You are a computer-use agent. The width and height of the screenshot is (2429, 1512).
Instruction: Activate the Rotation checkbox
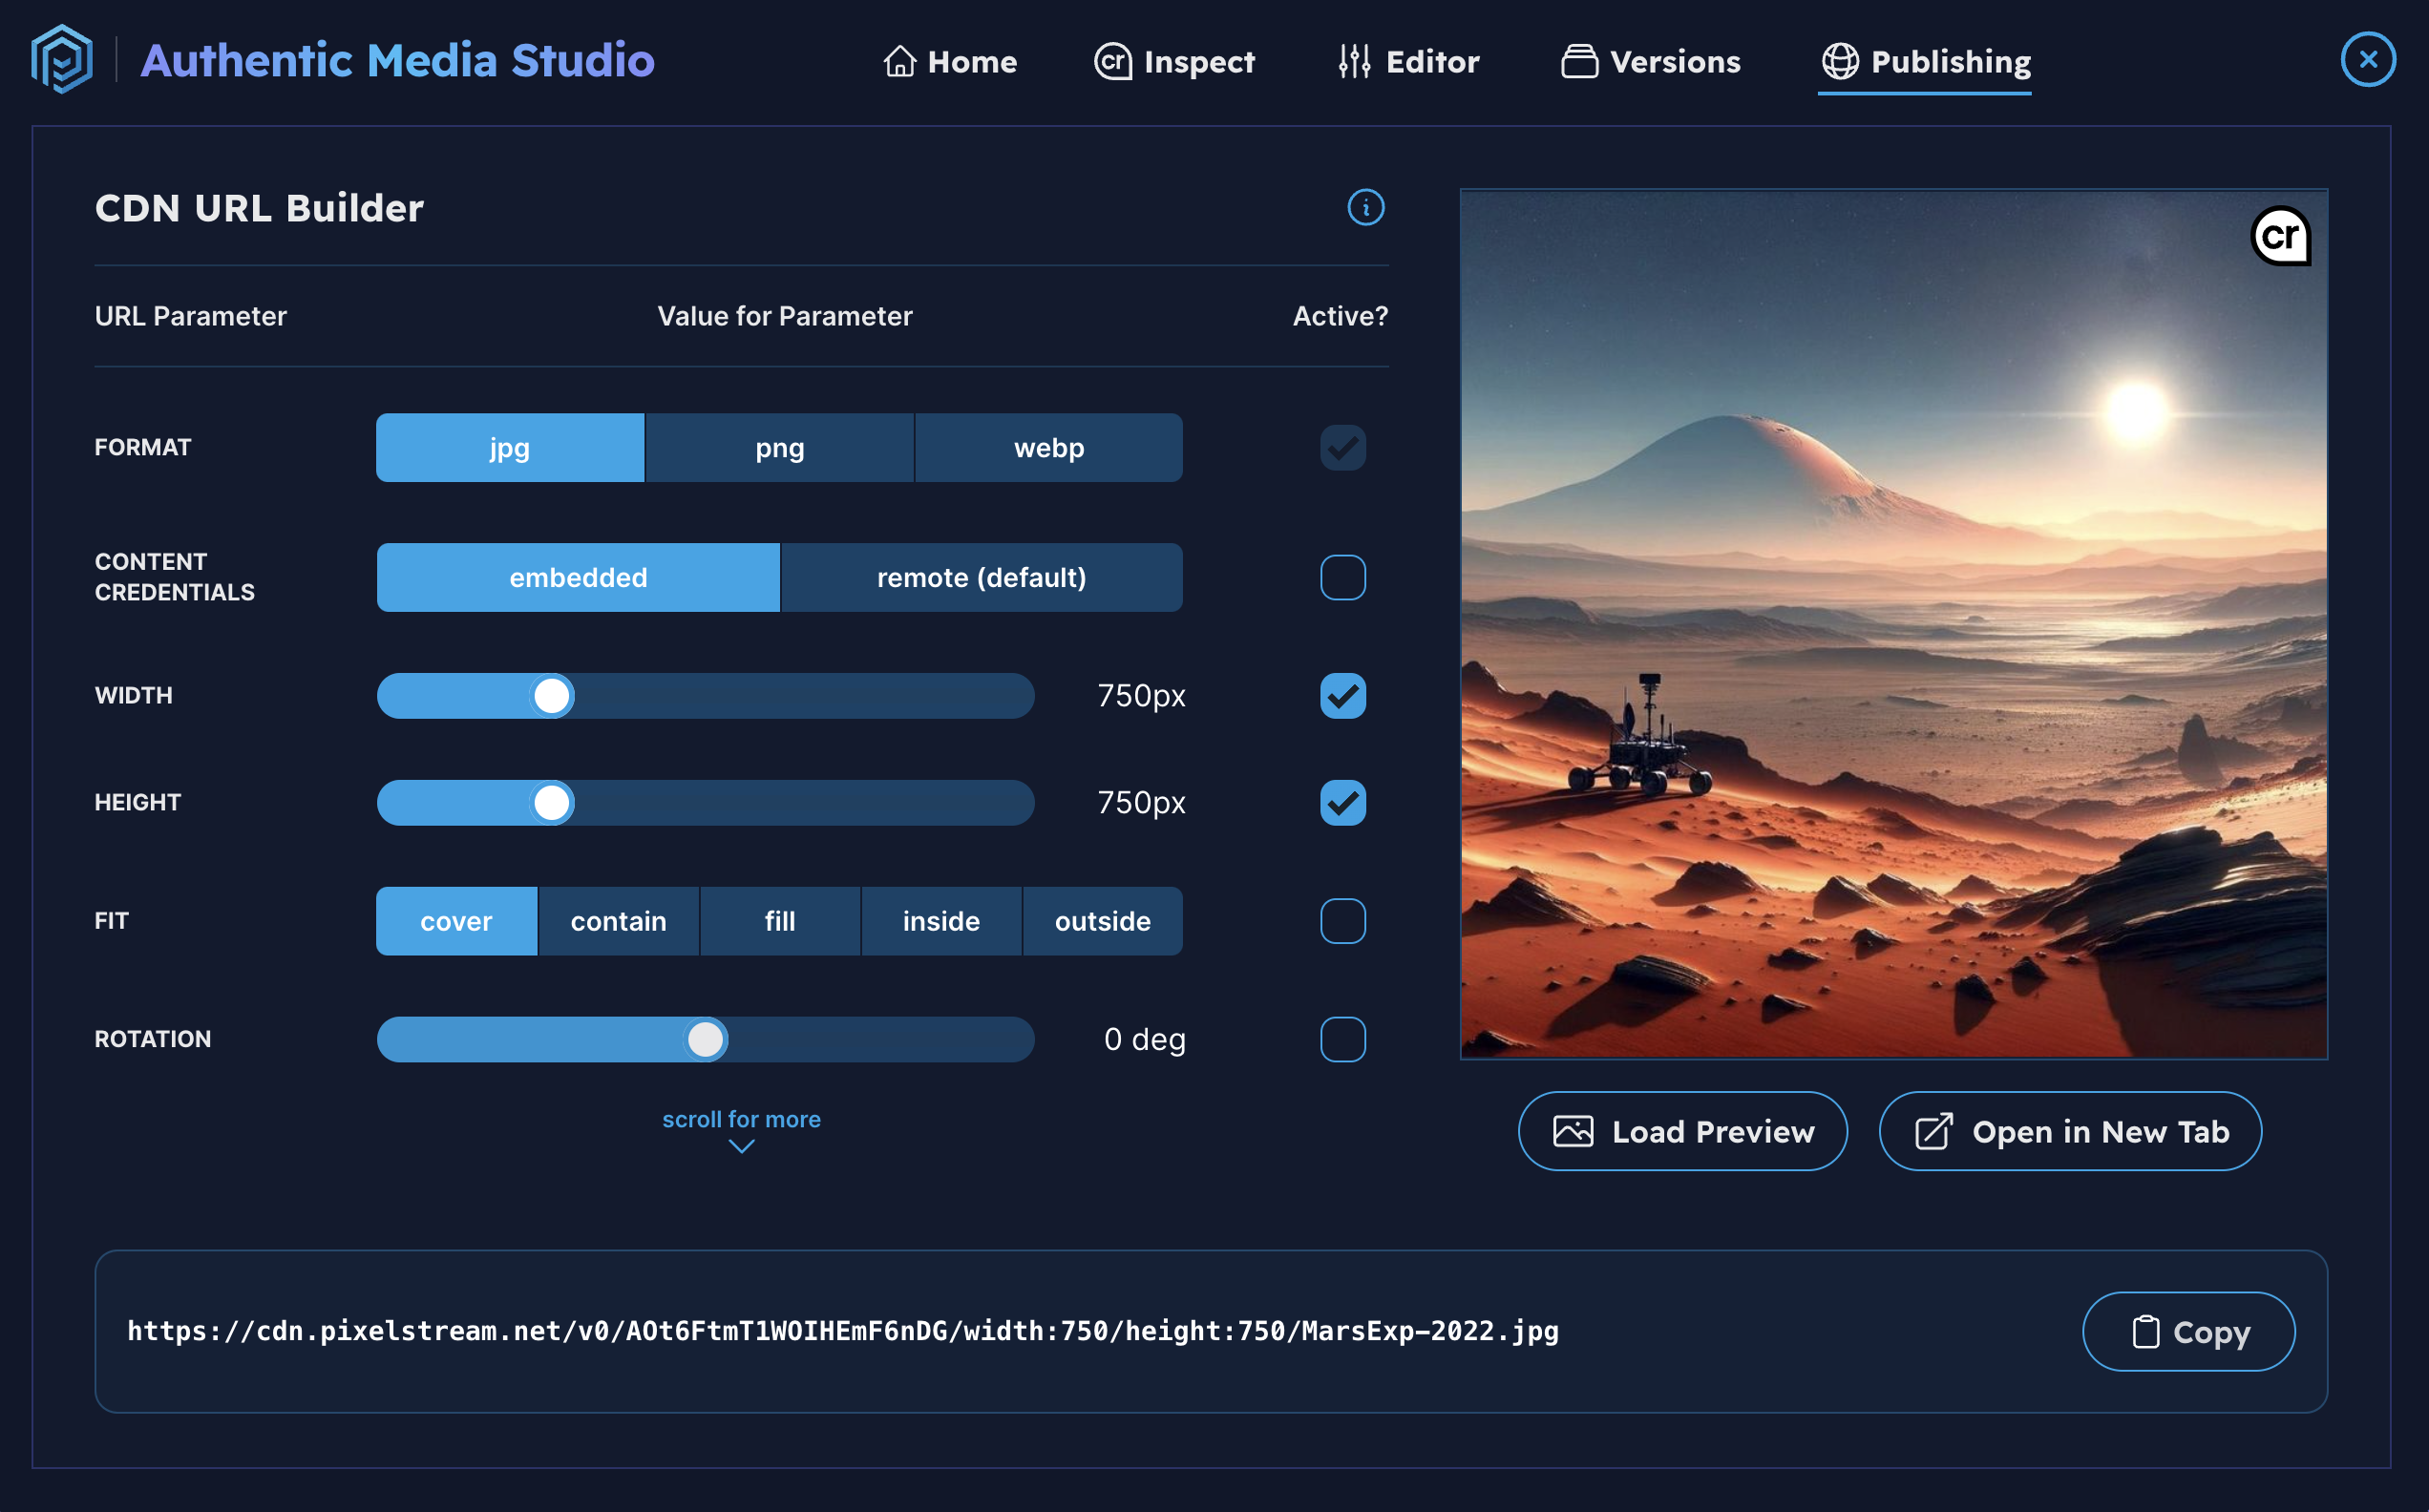[1343, 1039]
